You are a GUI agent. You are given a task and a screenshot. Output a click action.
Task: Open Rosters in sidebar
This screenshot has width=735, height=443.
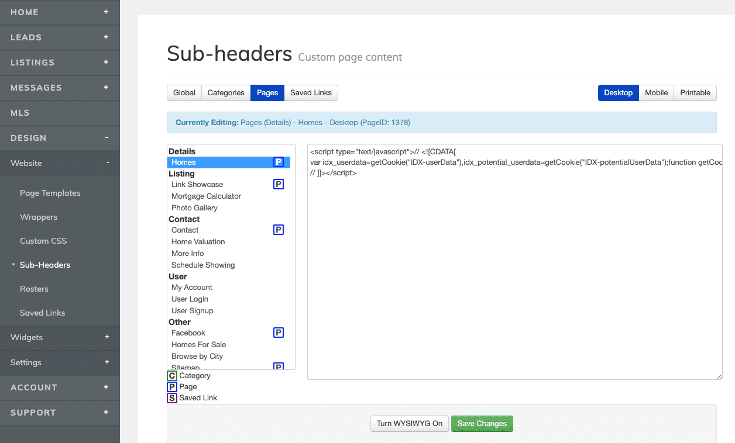[x=34, y=289]
